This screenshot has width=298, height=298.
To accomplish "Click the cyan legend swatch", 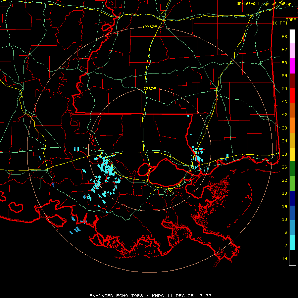I will [292, 243].
